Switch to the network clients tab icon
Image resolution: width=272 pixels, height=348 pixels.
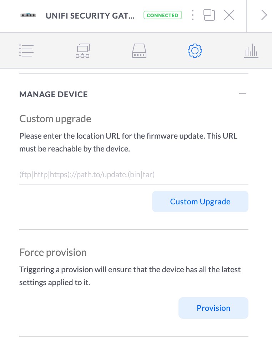[82, 50]
